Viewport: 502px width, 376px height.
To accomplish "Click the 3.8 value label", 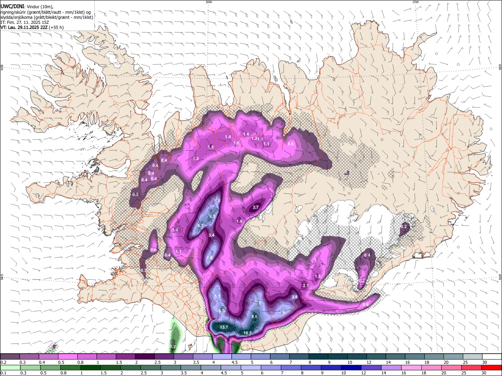I will [x=295, y=297].
